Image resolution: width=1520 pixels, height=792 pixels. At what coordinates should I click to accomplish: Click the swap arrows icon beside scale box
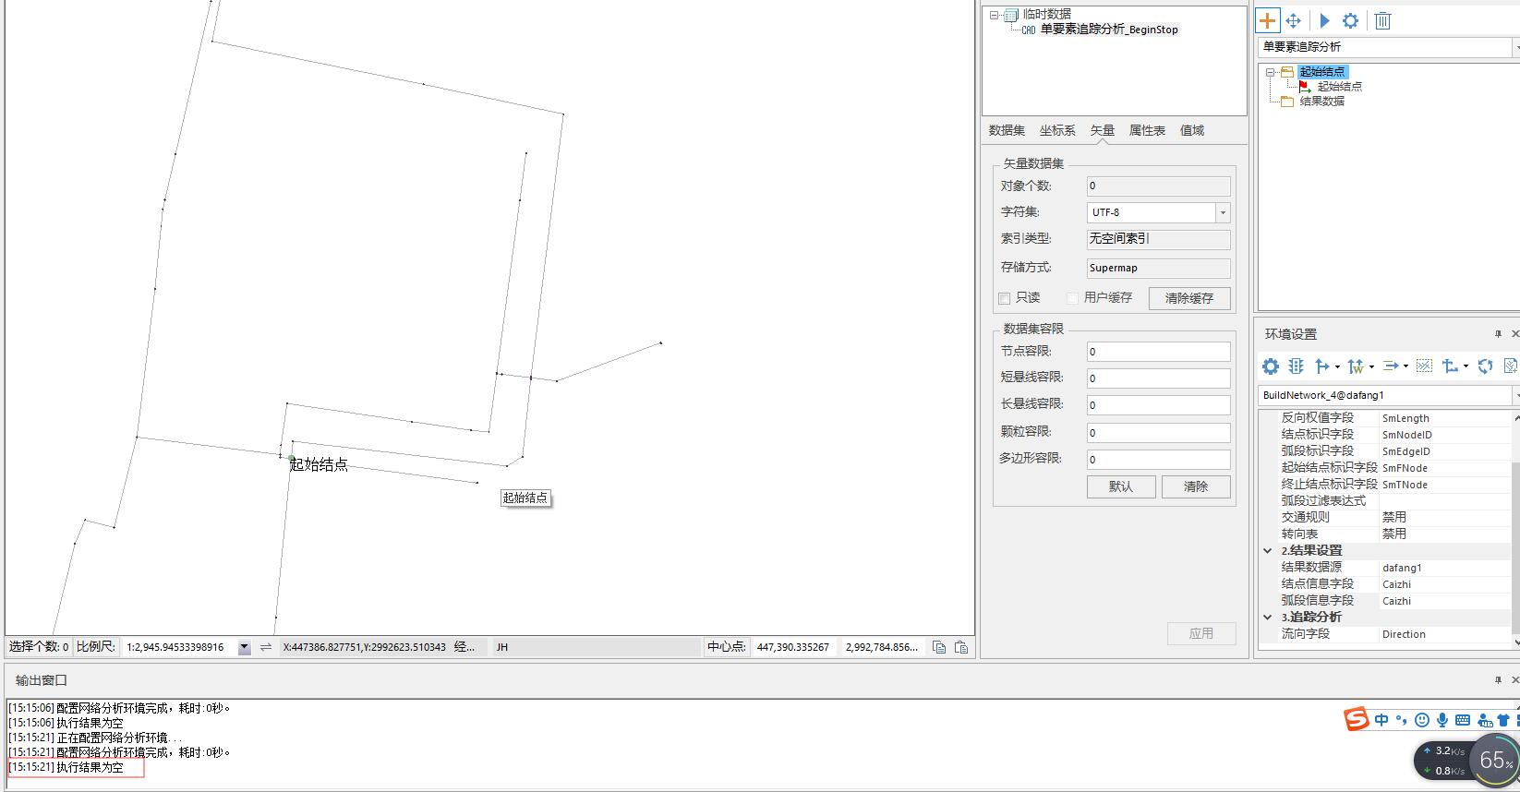(266, 647)
